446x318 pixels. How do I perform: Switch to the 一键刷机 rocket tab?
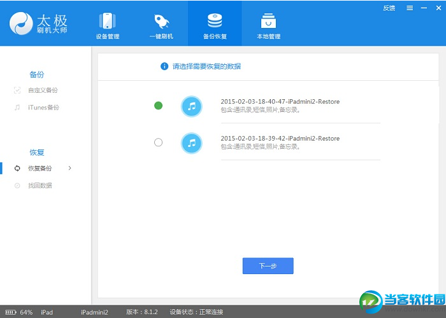[x=161, y=25]
